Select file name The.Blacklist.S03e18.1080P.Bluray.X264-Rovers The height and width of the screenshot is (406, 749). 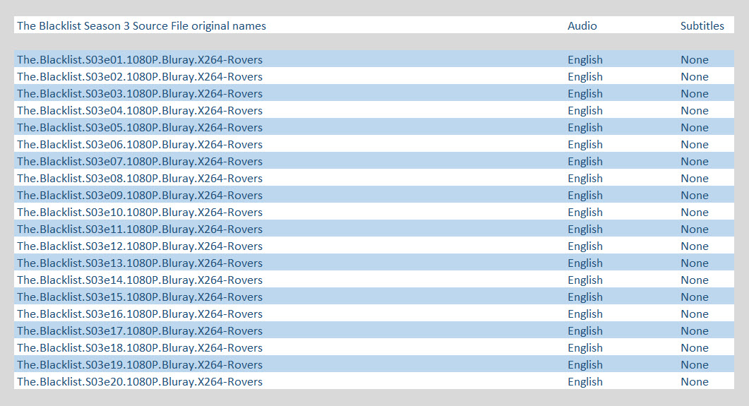coord(140,348)
